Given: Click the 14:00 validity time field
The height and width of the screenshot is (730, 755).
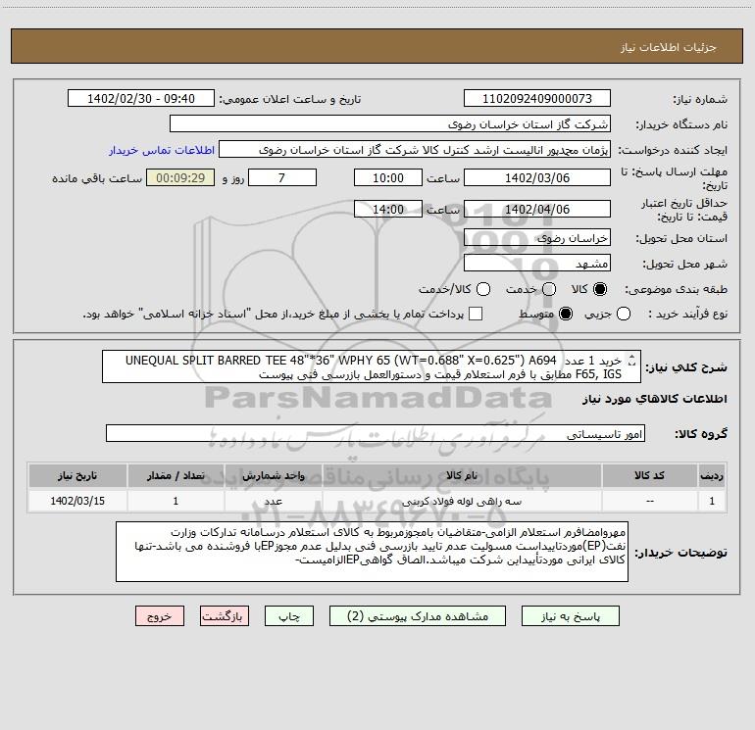Looking at the screenshot, I should click(388, 210).
